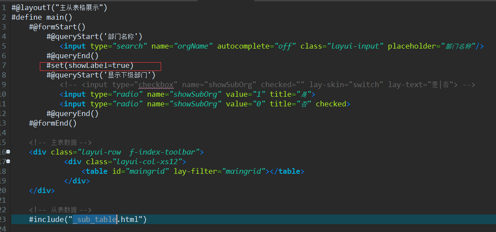Image resolution: width=496 pixels, height=232 pixels.
Task: Click the #include keyword on the last line
Action: click(46, 219)
